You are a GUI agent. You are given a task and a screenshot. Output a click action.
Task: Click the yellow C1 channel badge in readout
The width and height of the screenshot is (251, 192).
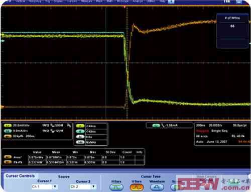tap(8, 125)
